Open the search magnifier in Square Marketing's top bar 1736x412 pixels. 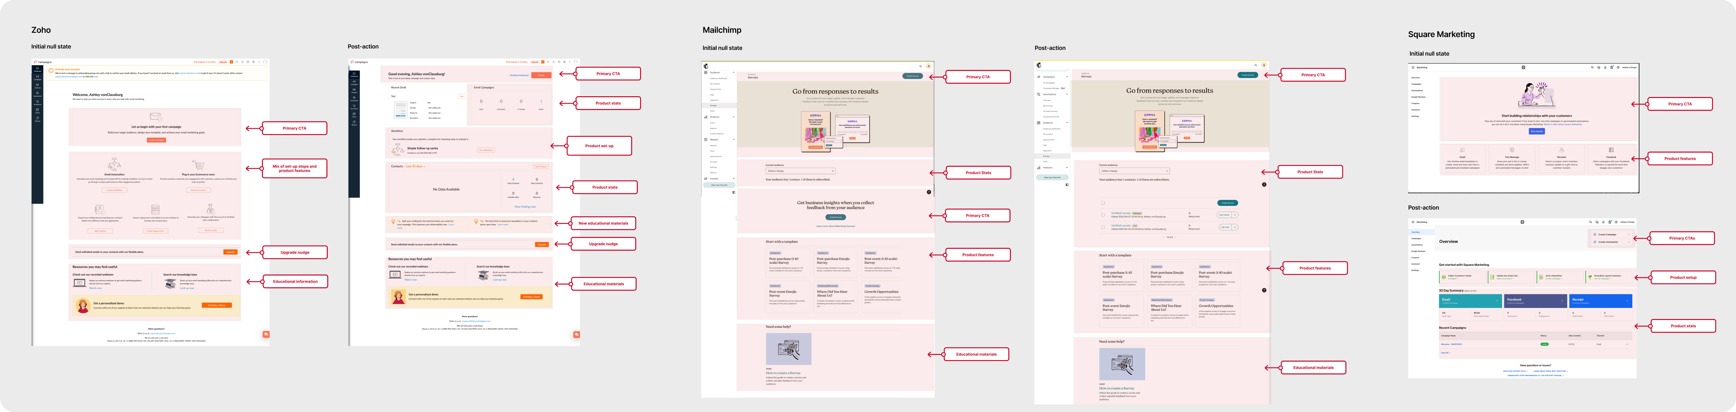pyautogui.click(x=1592, y=67)
